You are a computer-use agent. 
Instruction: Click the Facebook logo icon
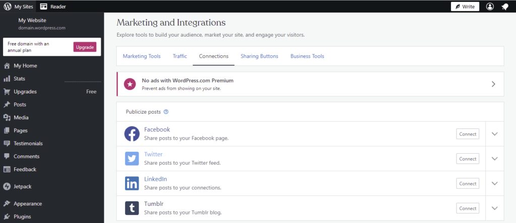click(132, 134)
